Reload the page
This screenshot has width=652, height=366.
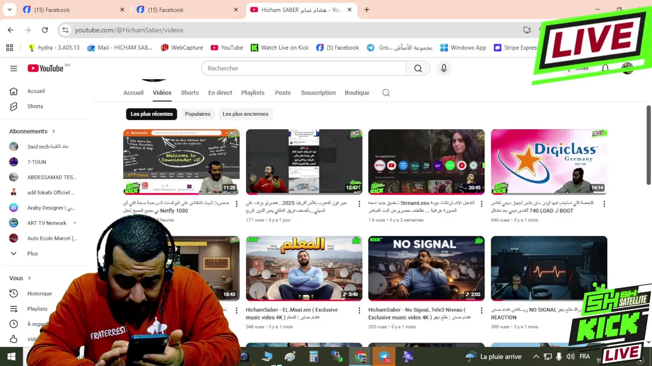coord(45,30)
